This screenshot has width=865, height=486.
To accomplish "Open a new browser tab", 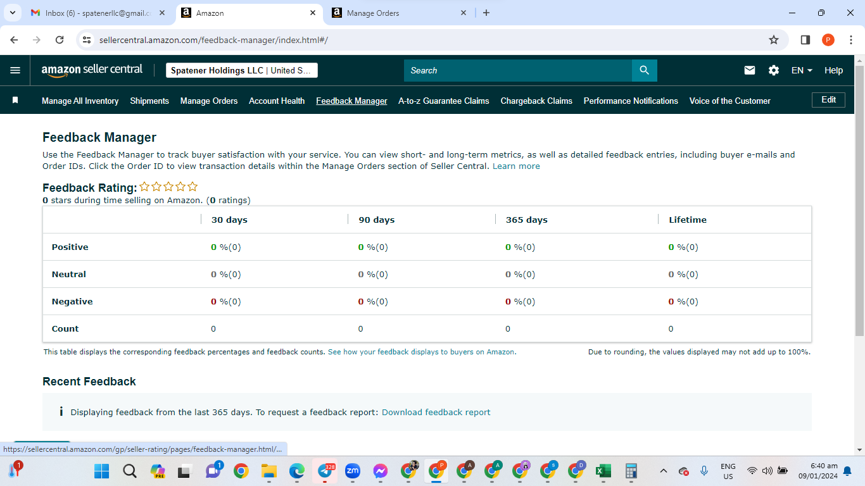I will coord(486,13).
